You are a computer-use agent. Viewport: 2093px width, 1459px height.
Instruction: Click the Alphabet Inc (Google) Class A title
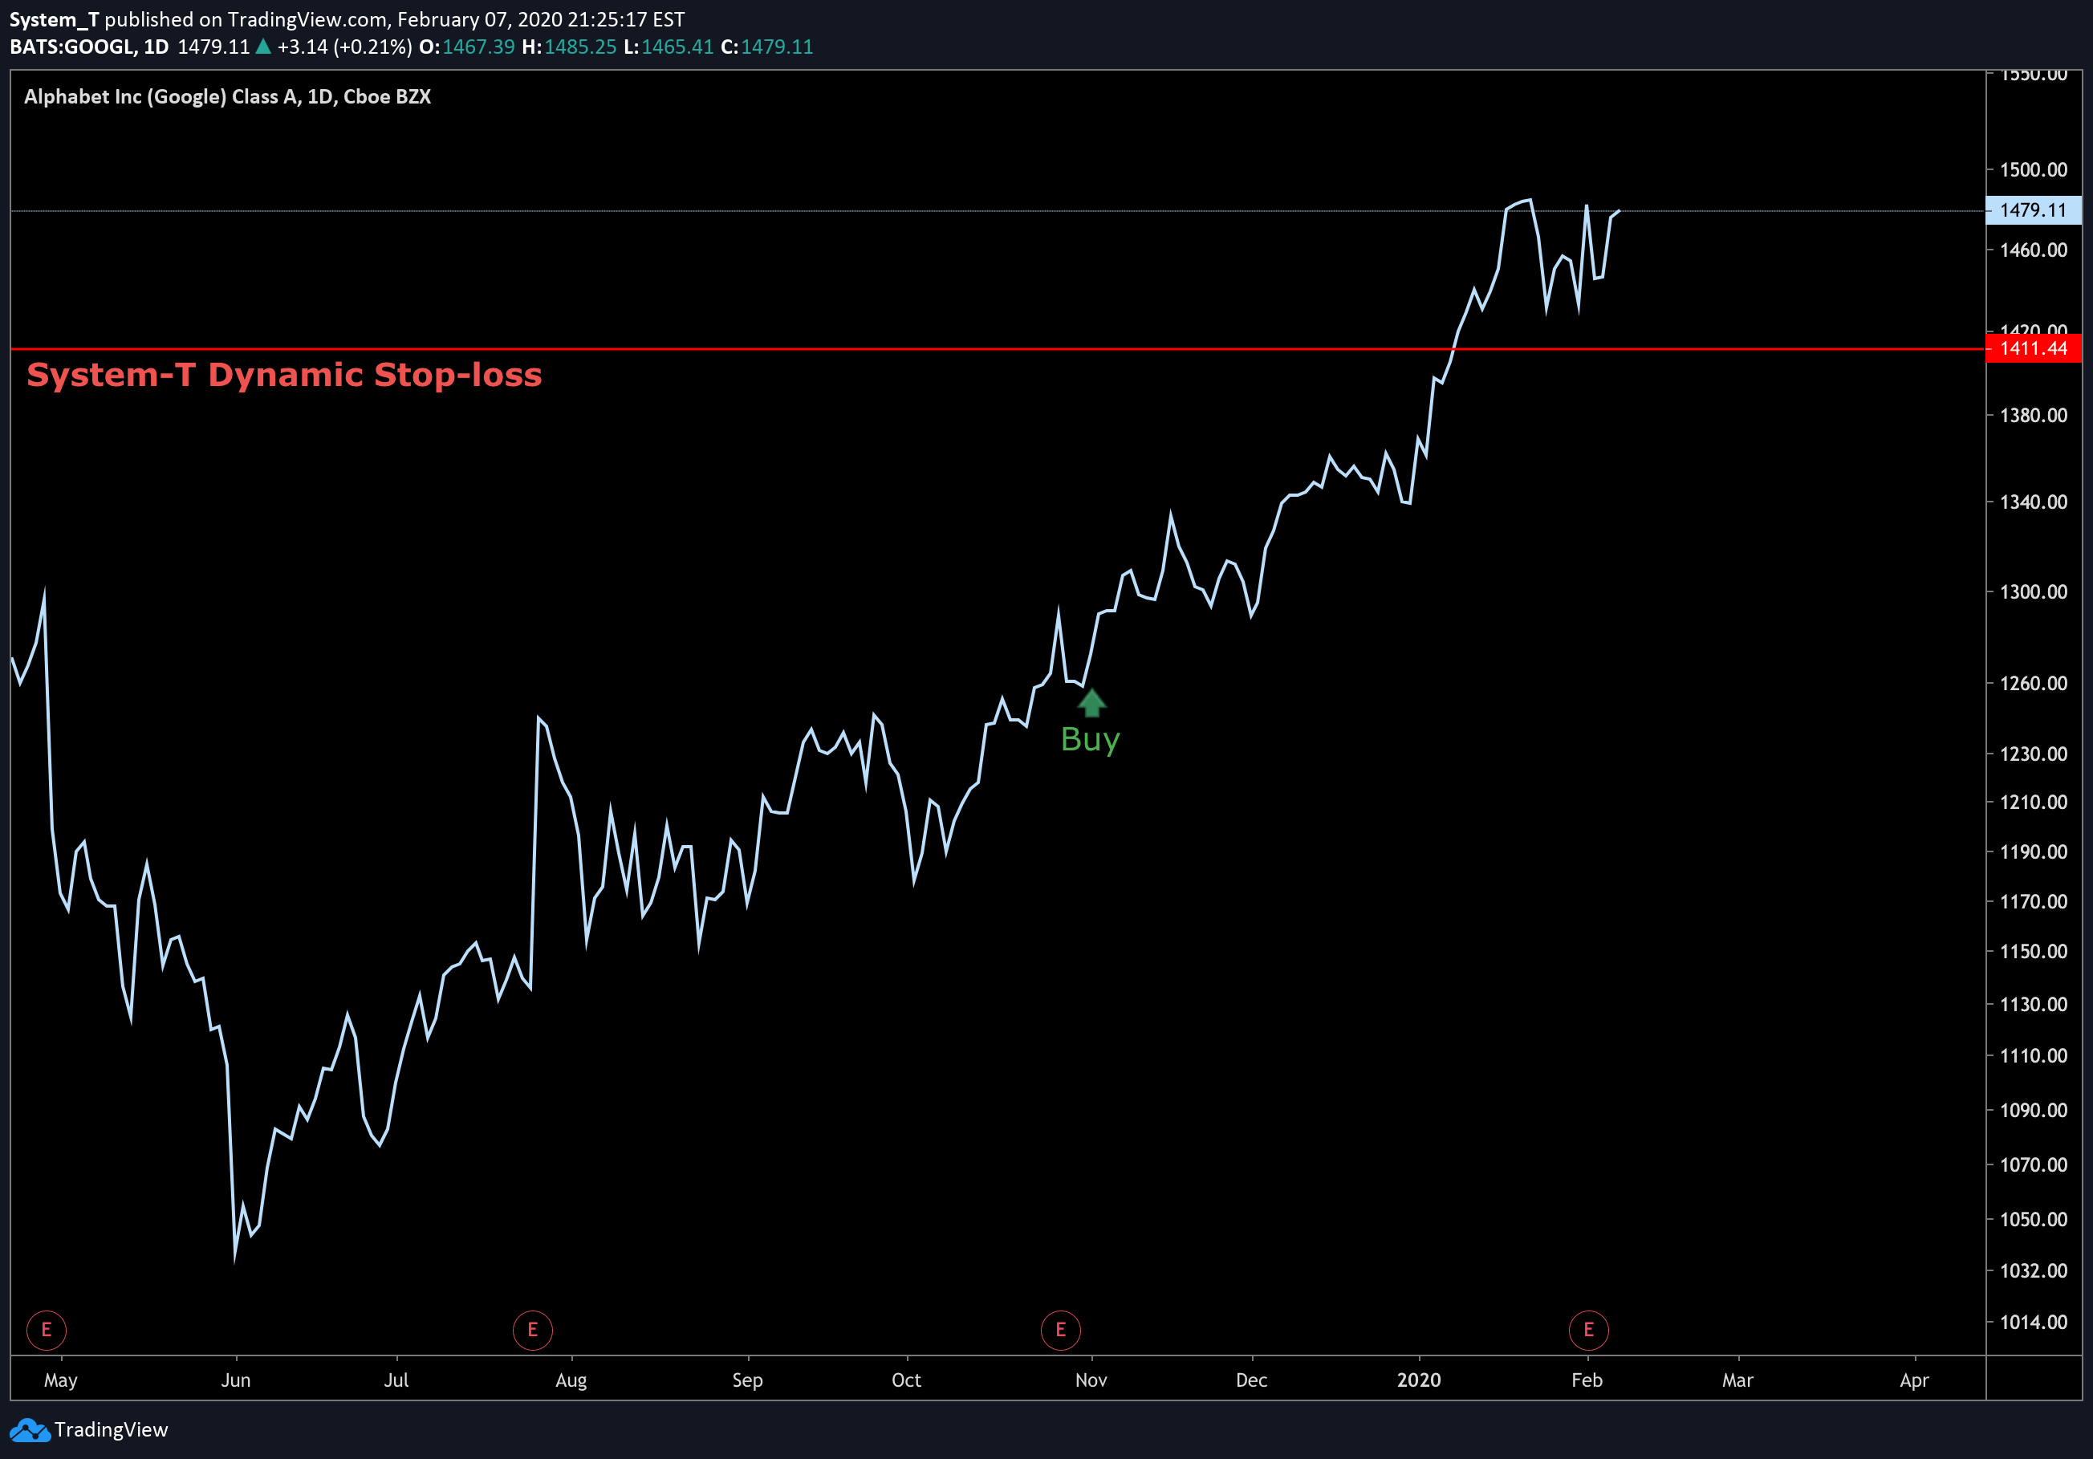pyautogui.click(x=227, y=96)
